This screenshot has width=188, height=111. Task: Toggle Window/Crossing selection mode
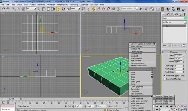(53, 9)
